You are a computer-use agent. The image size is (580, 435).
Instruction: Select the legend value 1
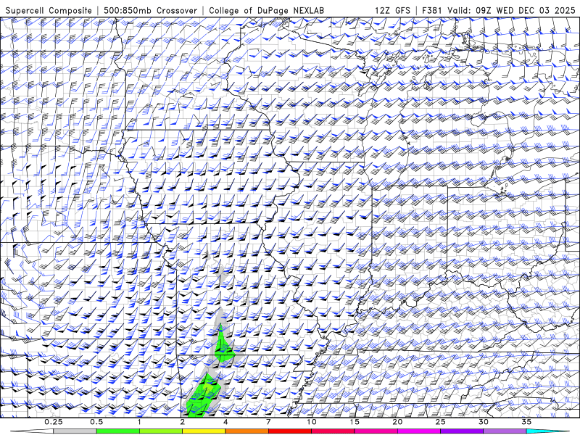[139, 422]
